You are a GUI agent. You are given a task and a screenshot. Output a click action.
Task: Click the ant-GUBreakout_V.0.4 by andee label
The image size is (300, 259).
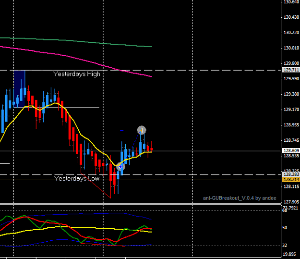tap(240, 198)
